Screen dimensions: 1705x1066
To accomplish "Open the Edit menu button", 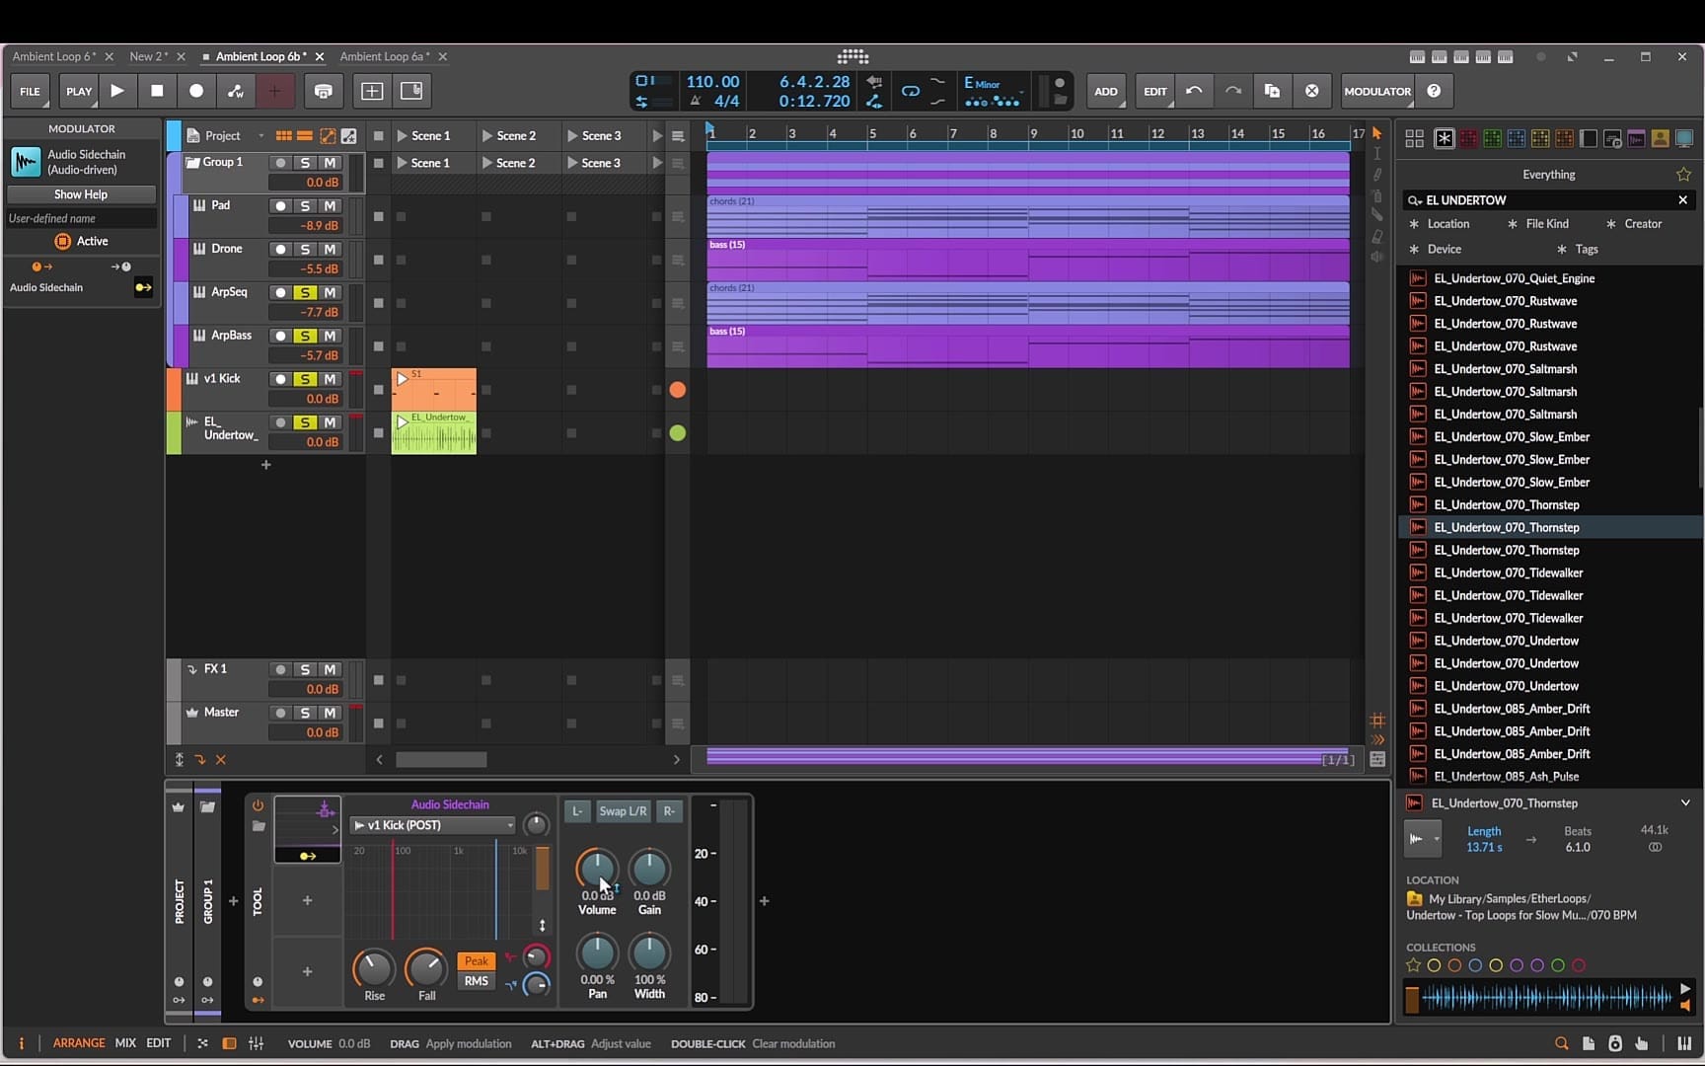I will coord(1154,91).
